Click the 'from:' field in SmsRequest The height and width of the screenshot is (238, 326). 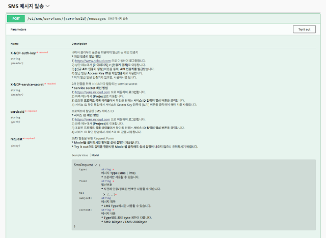click(x=83, y=181)
